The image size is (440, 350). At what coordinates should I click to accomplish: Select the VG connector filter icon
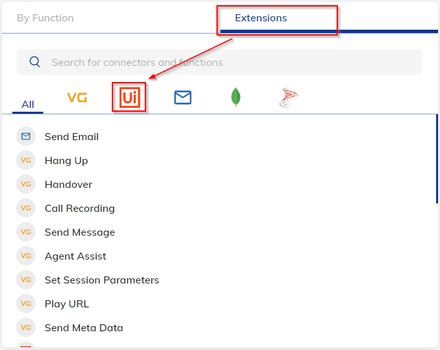(77, 98)
